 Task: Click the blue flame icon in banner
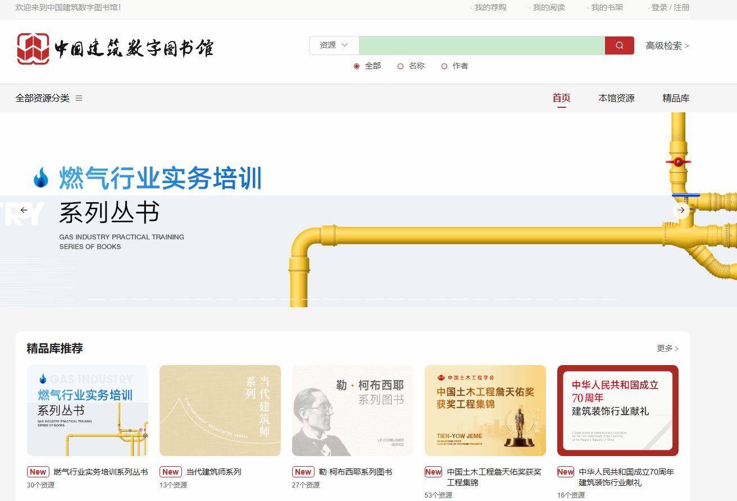click(41, 177)
